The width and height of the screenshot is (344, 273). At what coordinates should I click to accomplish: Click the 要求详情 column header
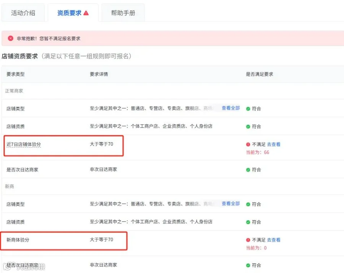point(99,74)
